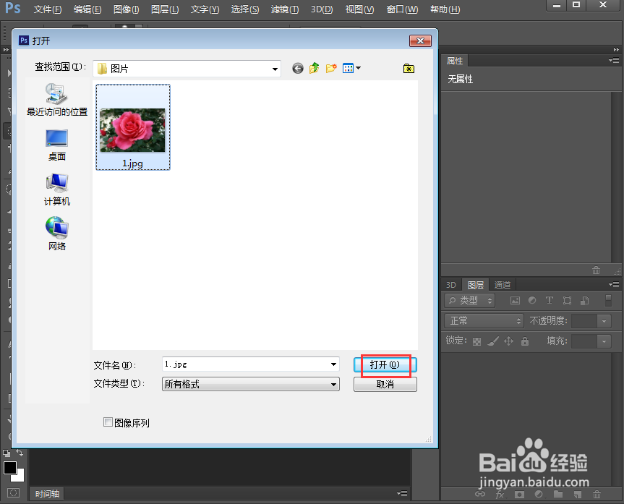Image resolution: width=624 pixels, height=504 pixels.
Task: Open the 不透明度 opacity slider arrow
Action: (x=604, y=321)
